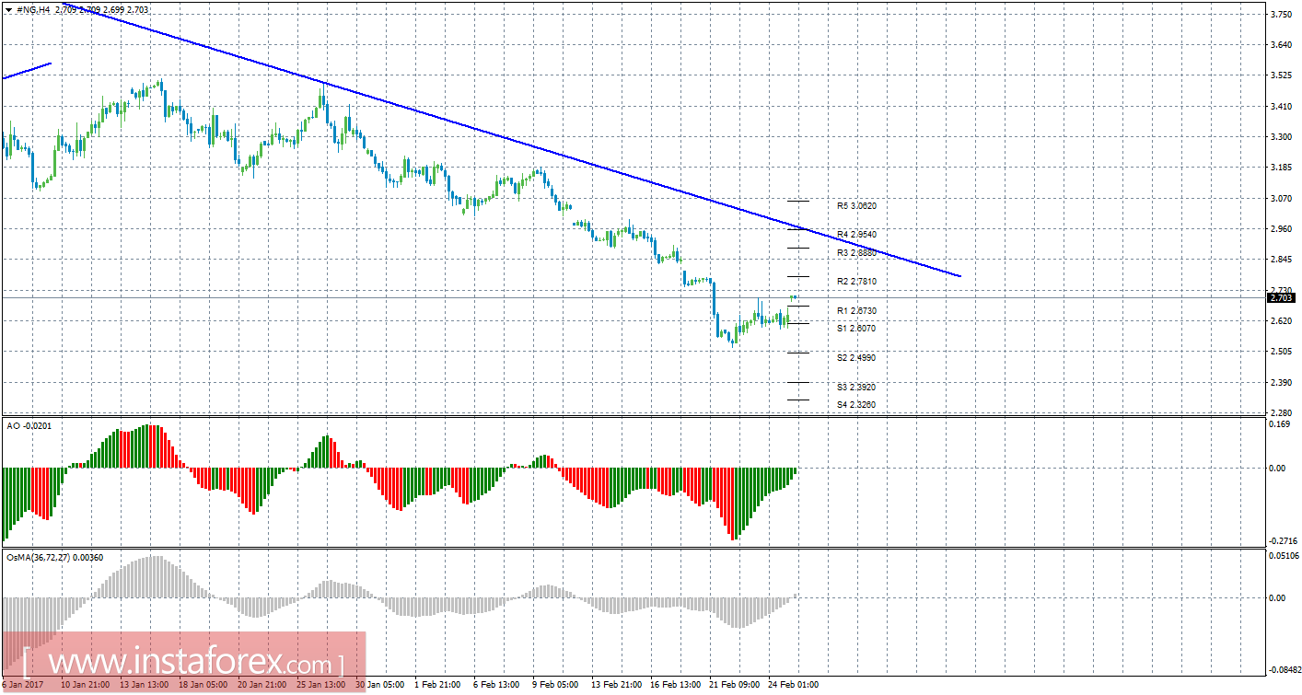Select the #NG,H4 chart symbol label
The image size is (1302, 695).
[32, 9]
